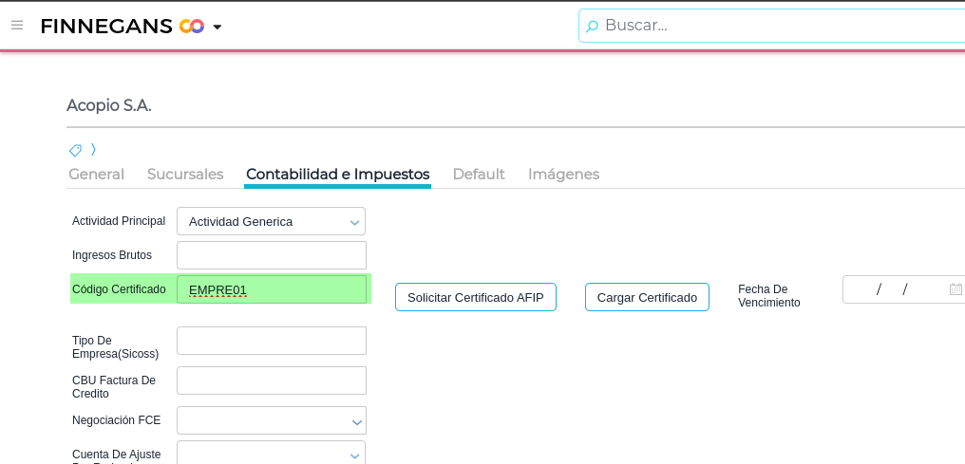Image resolution: width=965 pixels, height=464 pixels.
Task: Click the tag icon below Acopio S.A.
Action: click(75, 150)
